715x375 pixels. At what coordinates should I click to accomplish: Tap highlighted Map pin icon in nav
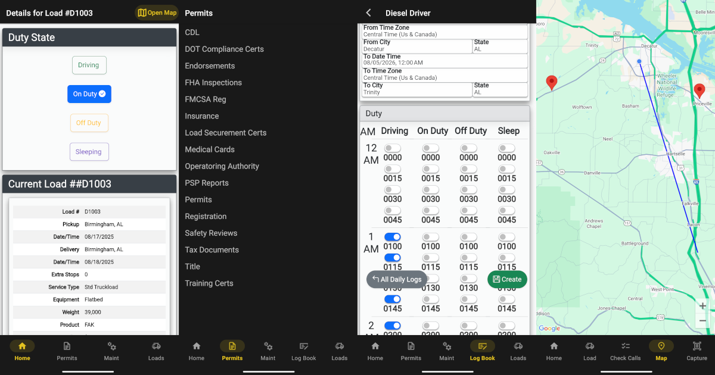[661, 346]
